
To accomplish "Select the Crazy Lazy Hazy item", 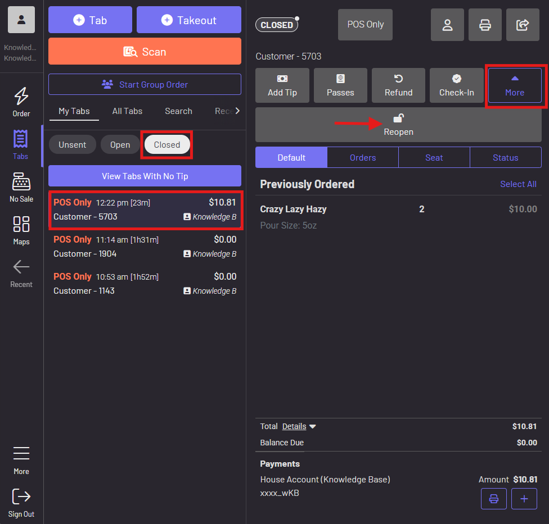I will 398,217.
